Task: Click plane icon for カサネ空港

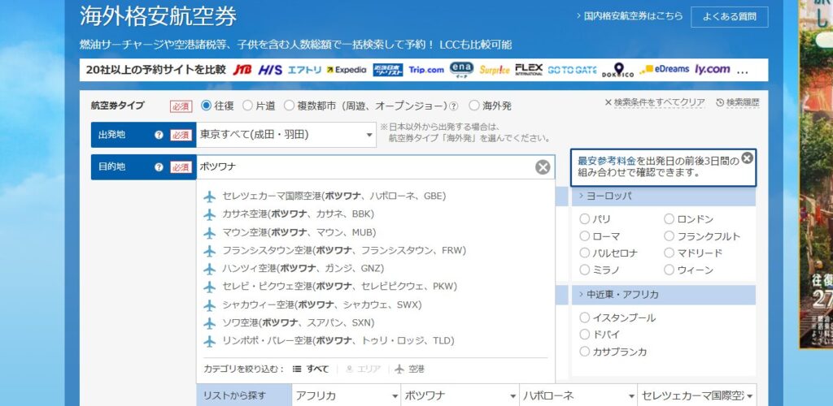Action: [x=210, y=214]
